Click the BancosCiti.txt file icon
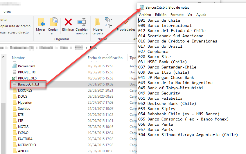Screen dimensions: 246x154 tap(15, 84)
